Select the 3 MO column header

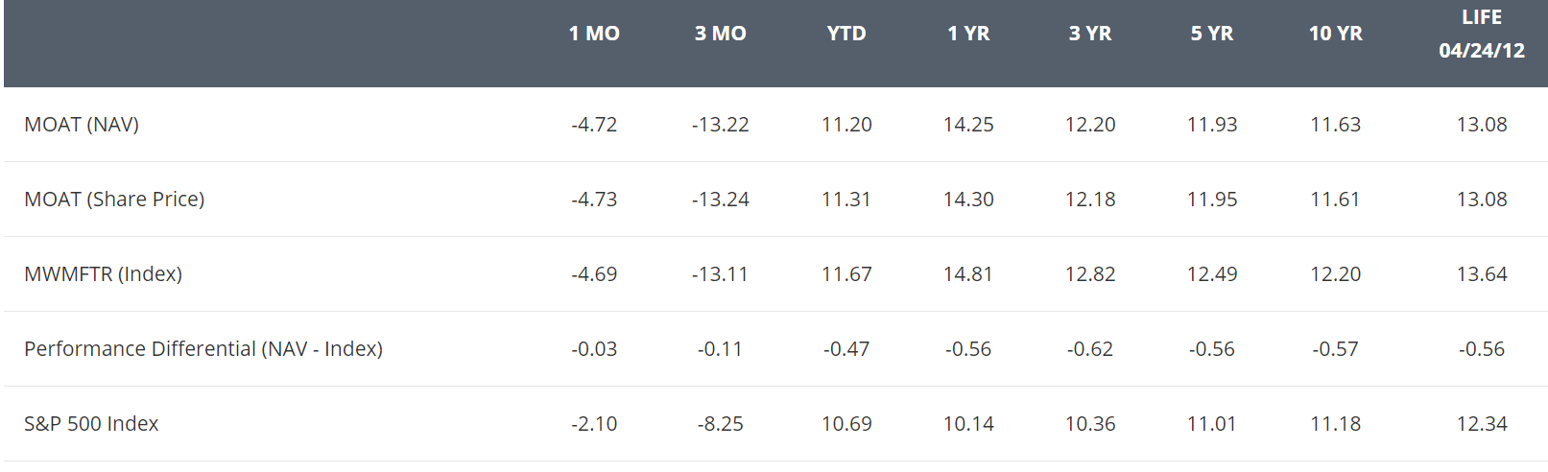point(720,34)
